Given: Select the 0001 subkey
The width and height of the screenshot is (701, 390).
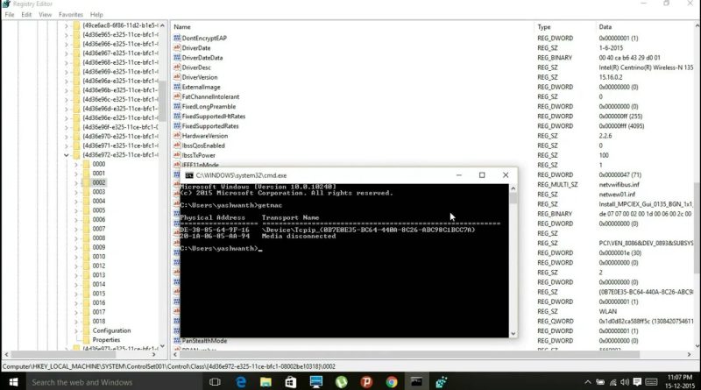Looking at the screenshot, I should tap(99, 173).
